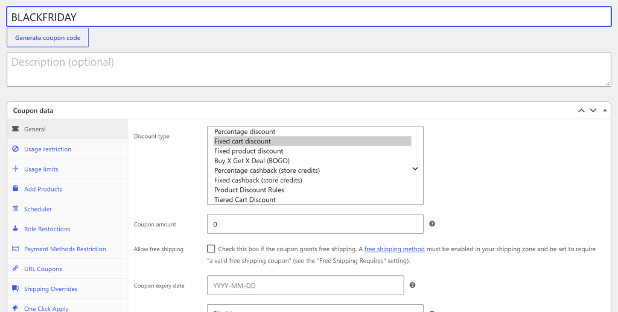Screen dimensions: 618x312
Task: Click the URL Coupons link icon
Action: coord(15,268)
